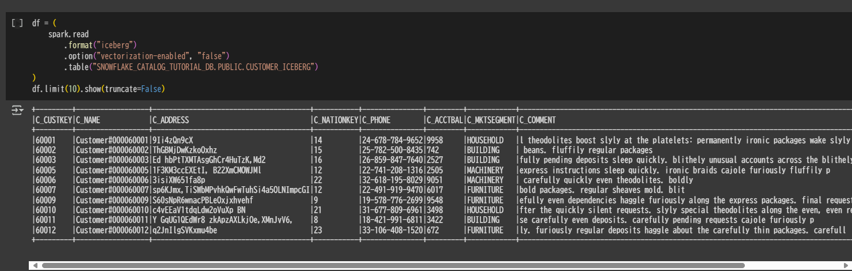
Task: Click the C_NAME column header
Action: pyautogui.click(x=88, y=120)
